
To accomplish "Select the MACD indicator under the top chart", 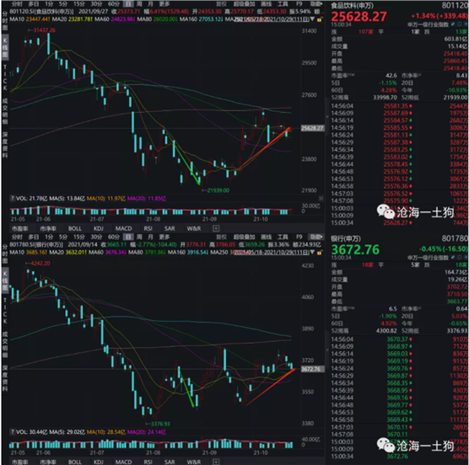I will (123, 228).
